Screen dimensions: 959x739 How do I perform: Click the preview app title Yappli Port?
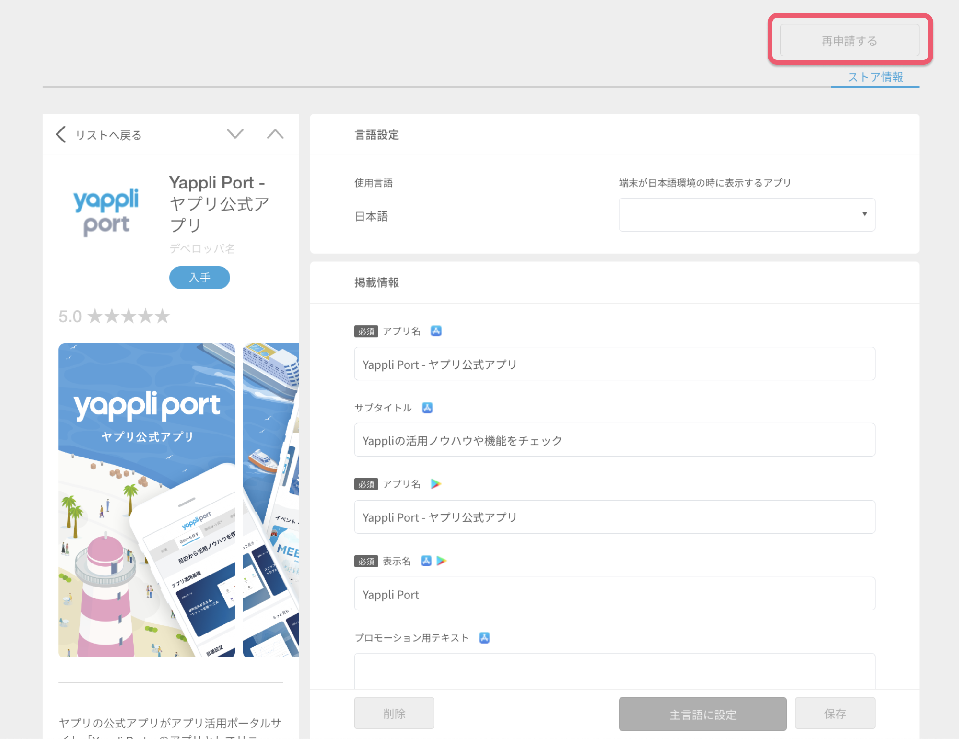[x=220, y=203]
